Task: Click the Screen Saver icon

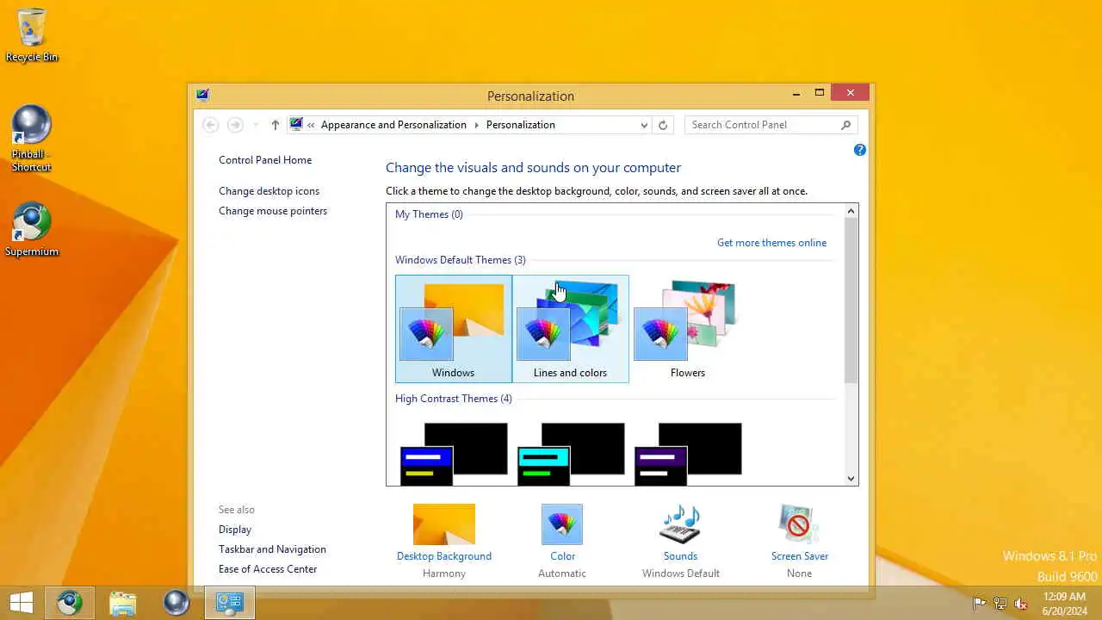Action: (x=799, y=524)
